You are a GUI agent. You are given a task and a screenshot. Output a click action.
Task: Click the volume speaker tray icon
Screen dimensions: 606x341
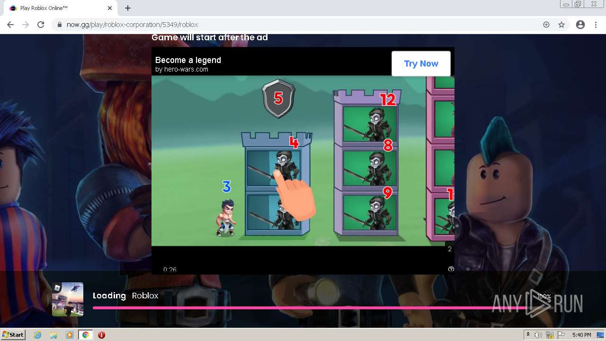(x=538, y=335)
